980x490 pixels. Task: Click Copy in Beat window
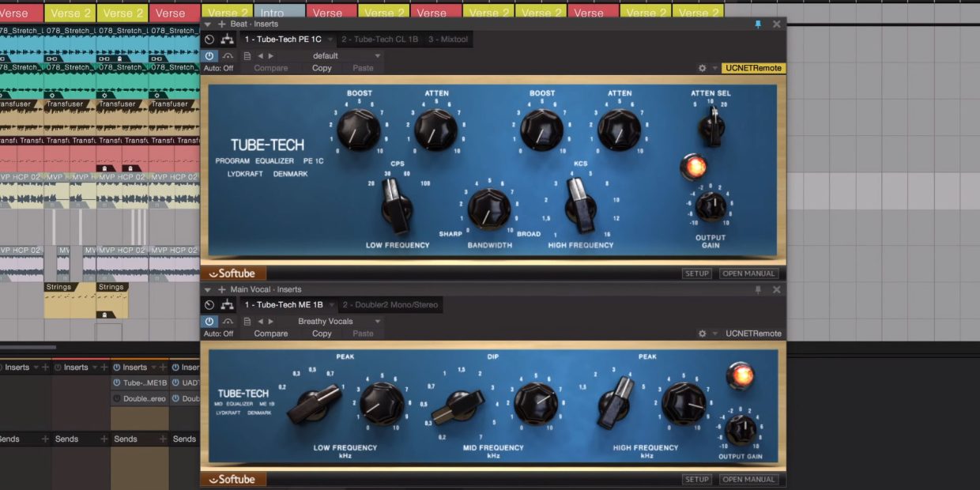coord(322,68)
